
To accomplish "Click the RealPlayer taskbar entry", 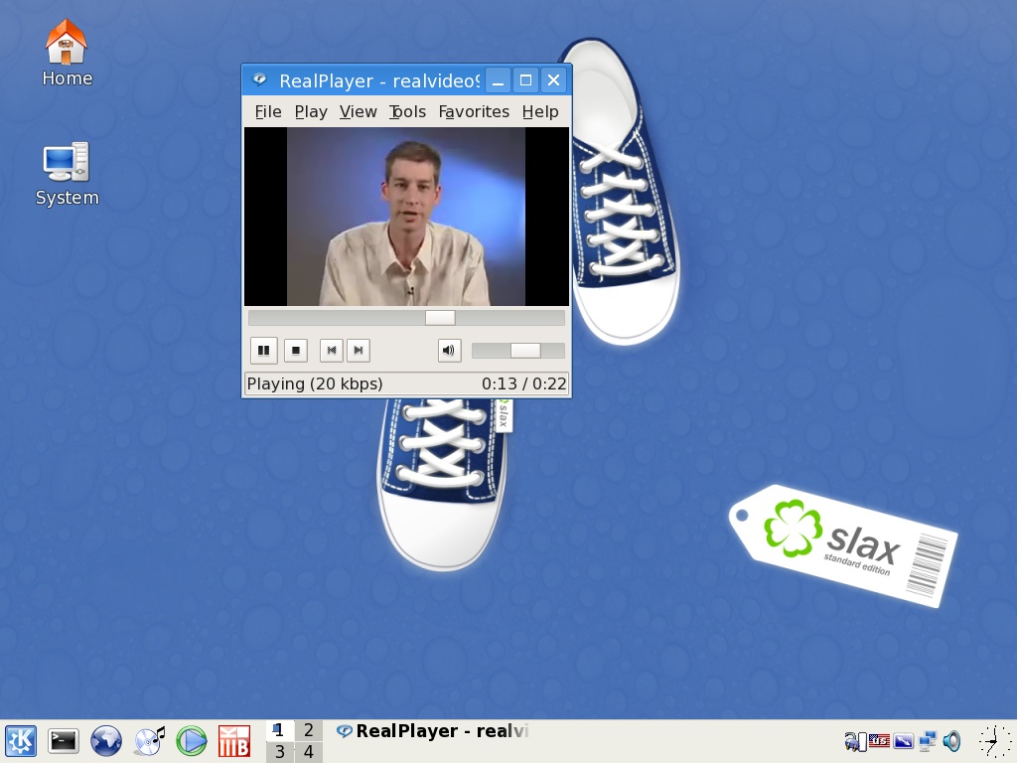I will (x=433, y=731).
